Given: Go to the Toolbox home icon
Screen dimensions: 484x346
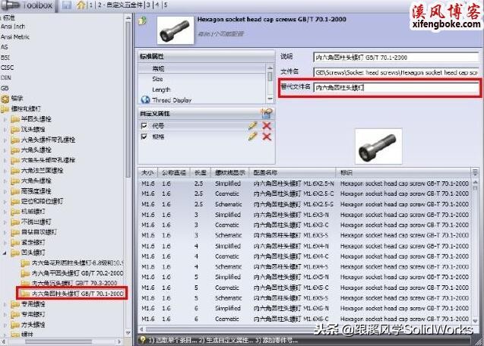Looking at the screenshot, I should click(81, 5).
